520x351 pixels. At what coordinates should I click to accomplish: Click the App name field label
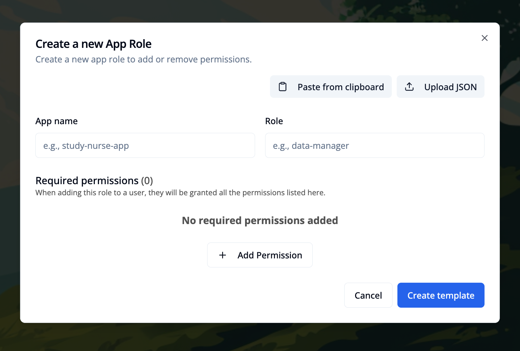coord(56,121)
